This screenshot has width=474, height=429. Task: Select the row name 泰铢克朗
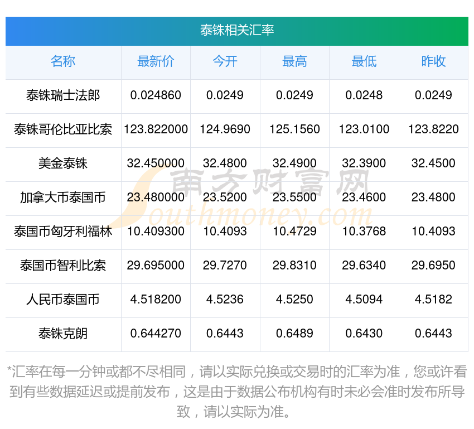pos(63,334)
